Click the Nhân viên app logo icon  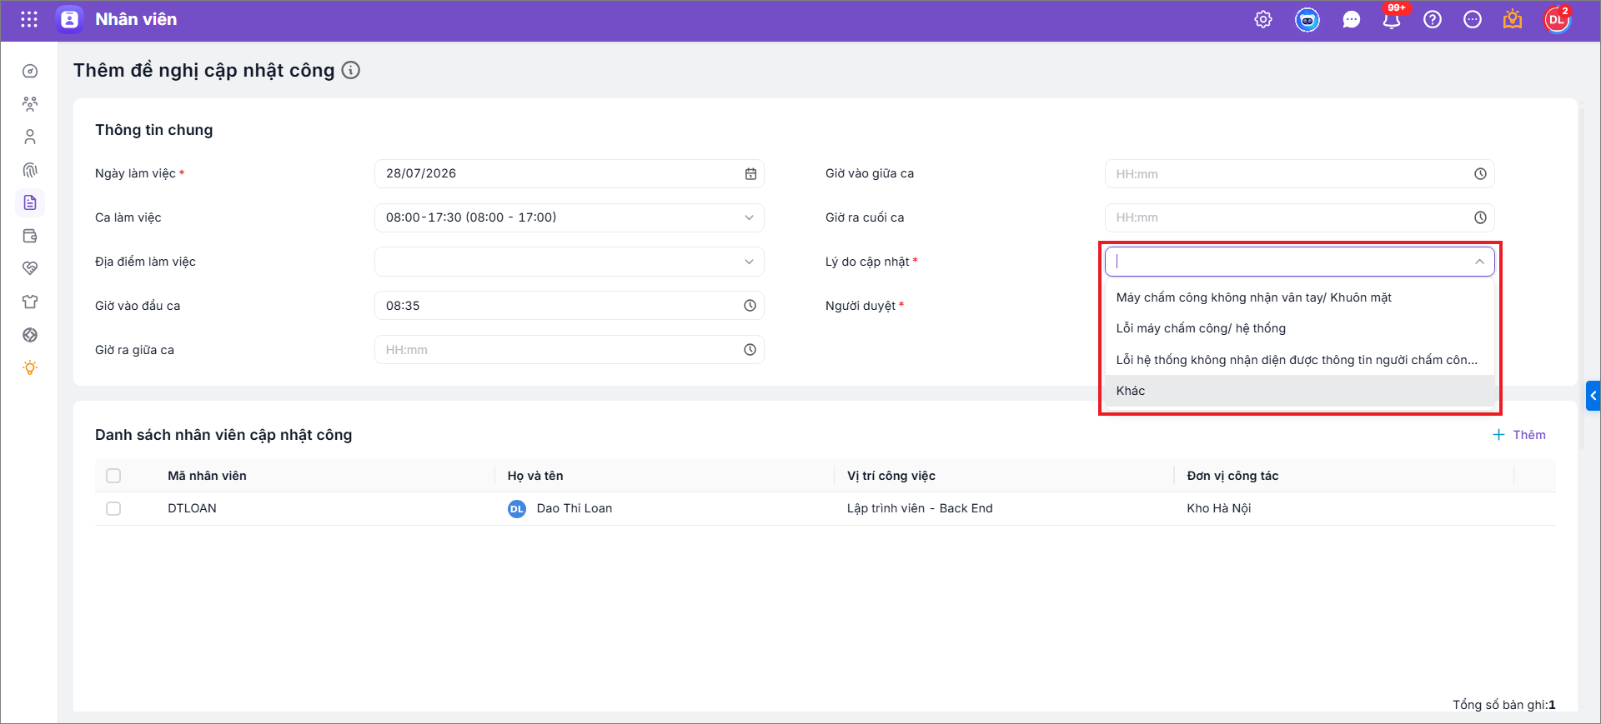pos(70,19)
